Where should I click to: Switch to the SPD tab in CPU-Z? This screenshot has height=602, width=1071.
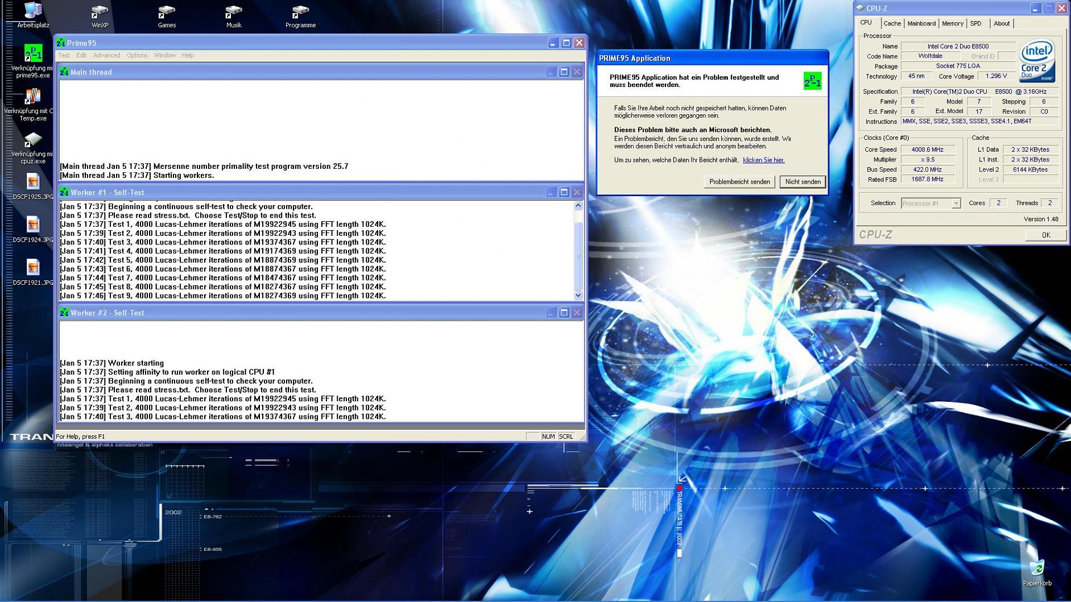(x=976, y=23)
